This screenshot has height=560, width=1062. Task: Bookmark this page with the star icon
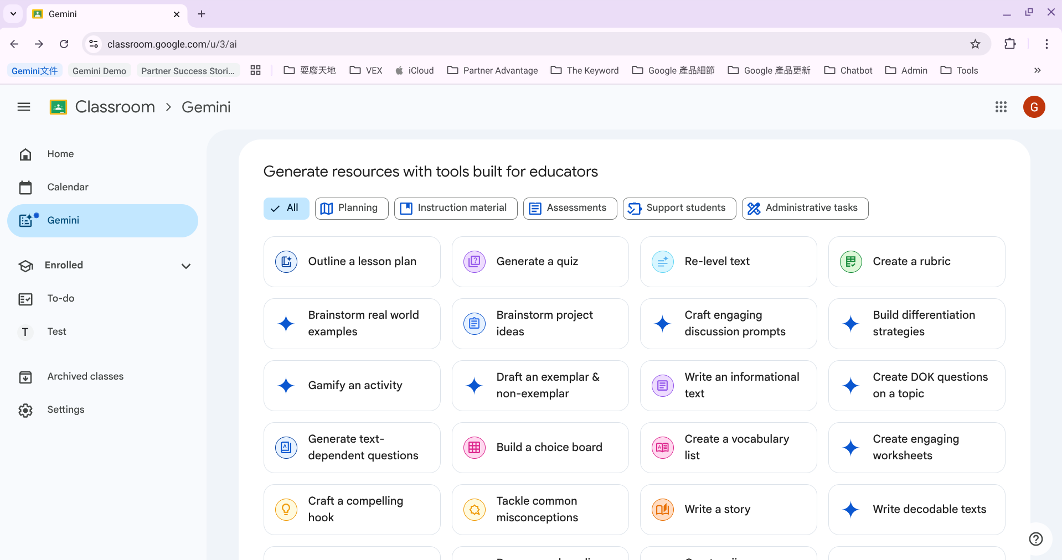975,44
